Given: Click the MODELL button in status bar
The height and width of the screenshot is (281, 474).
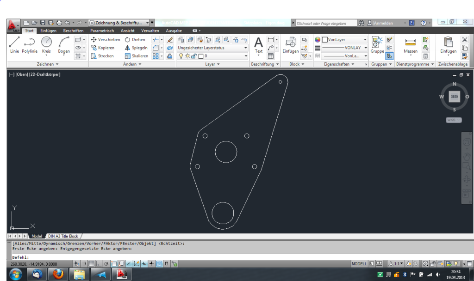Looking at the screenshot, I should [359, 263].
